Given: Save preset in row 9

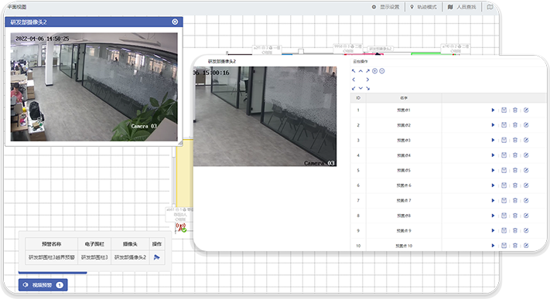Looking at the screenshot, I should click(504, 231).
